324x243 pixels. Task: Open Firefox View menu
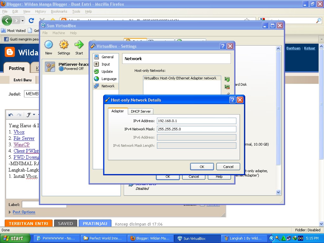tap(27, 11)
